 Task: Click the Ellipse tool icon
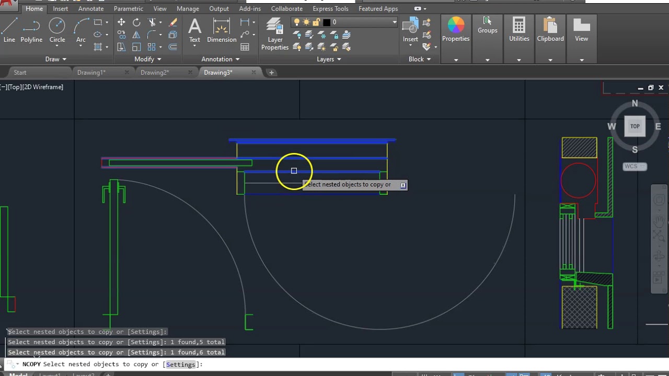click(x=98, y=34)
